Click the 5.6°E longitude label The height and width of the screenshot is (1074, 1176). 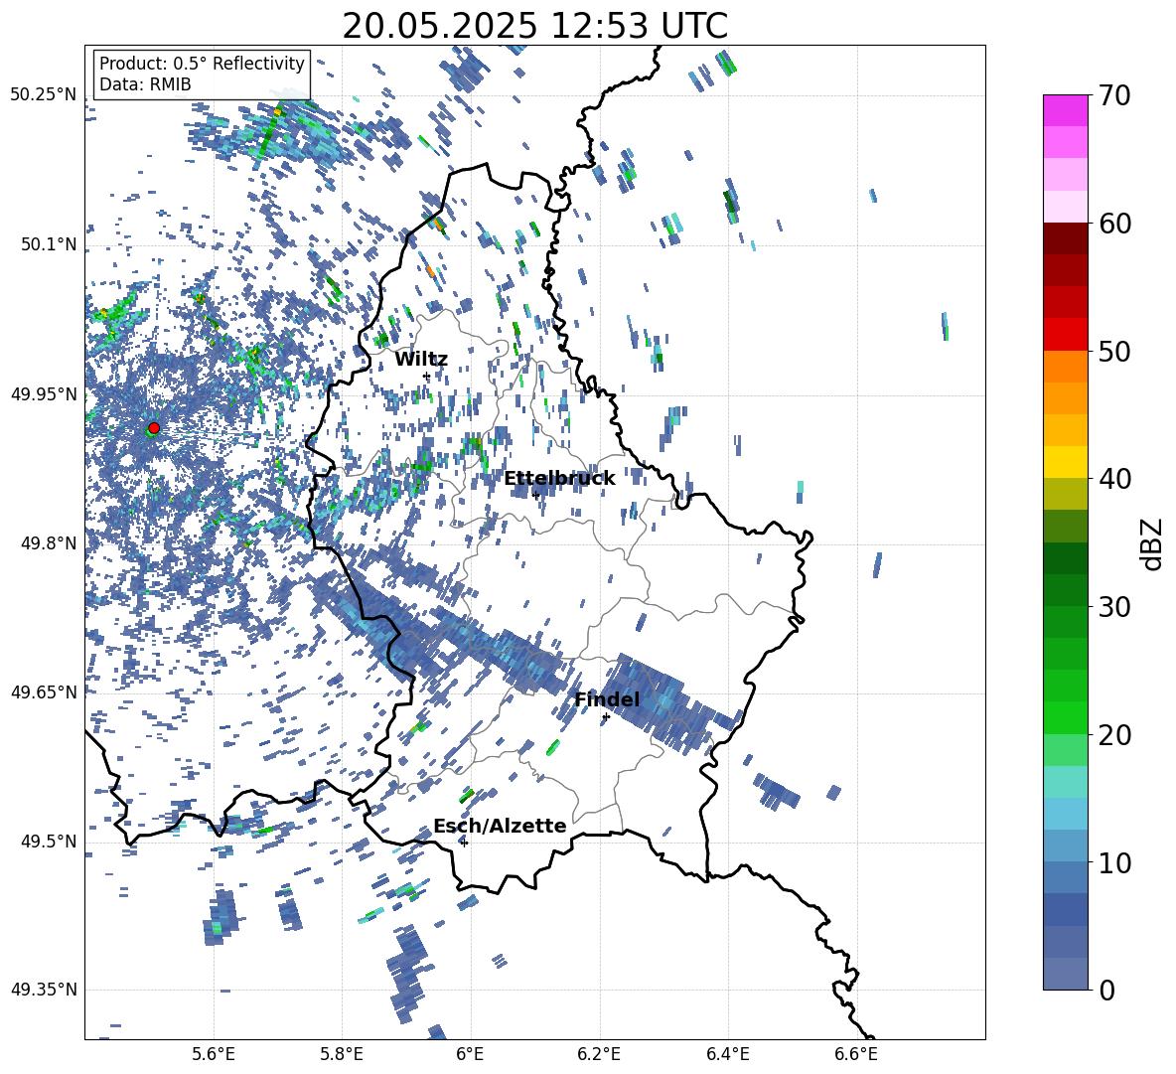214,1054
